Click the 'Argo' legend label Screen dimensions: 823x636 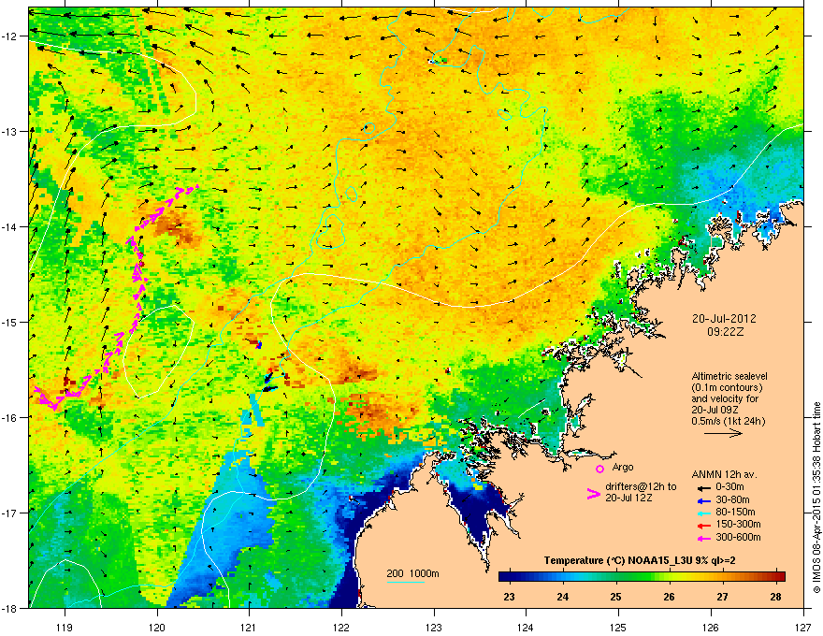623,467
